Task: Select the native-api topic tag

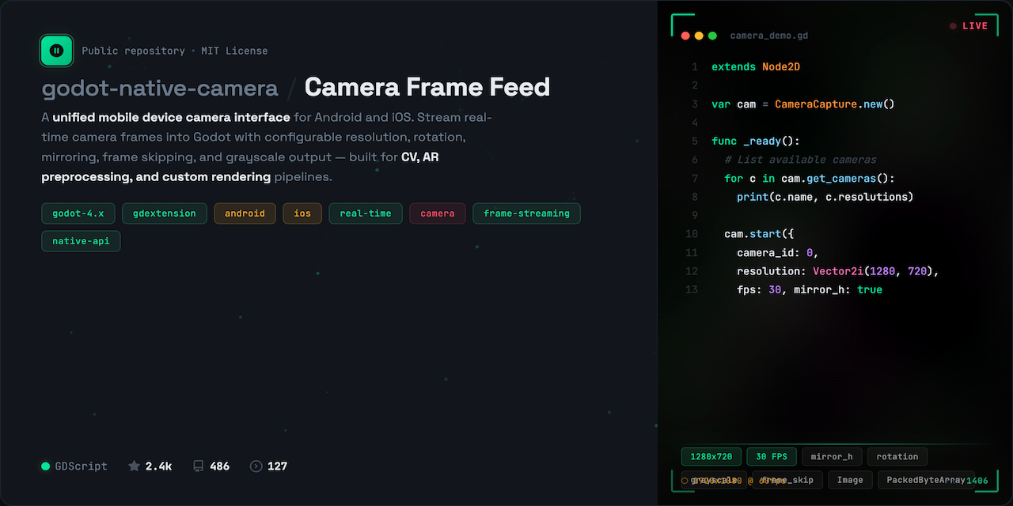Action: 81,241
